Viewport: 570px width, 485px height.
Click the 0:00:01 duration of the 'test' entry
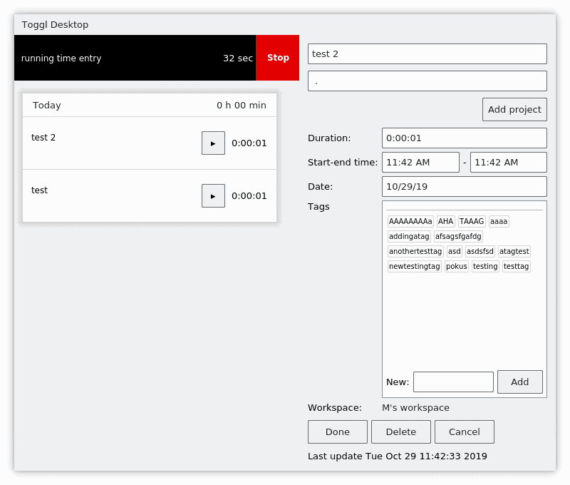pyautogui.click(x=249, y=195)
